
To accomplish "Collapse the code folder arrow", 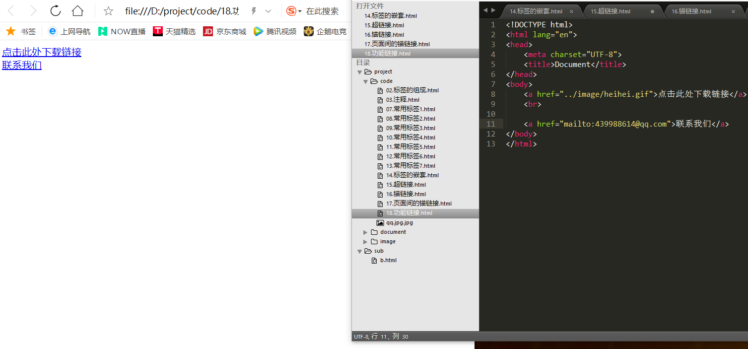I will tap(365, 81).
